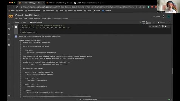Open the table of contents sidebar
The height and width of the screenshot is (101, 180).
coord(9,24)
